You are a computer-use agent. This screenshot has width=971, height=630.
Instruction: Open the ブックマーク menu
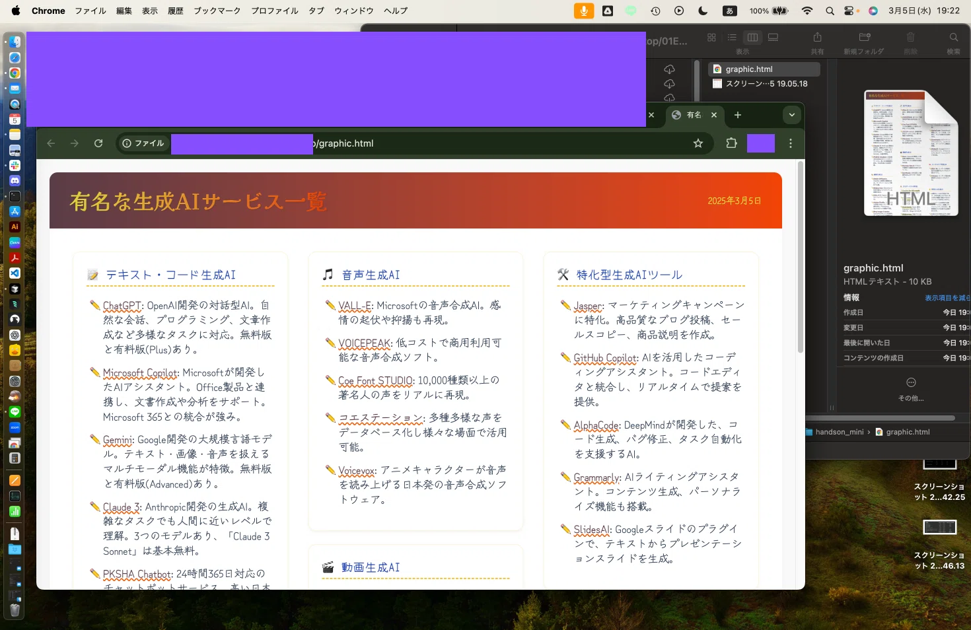(217, 11)
